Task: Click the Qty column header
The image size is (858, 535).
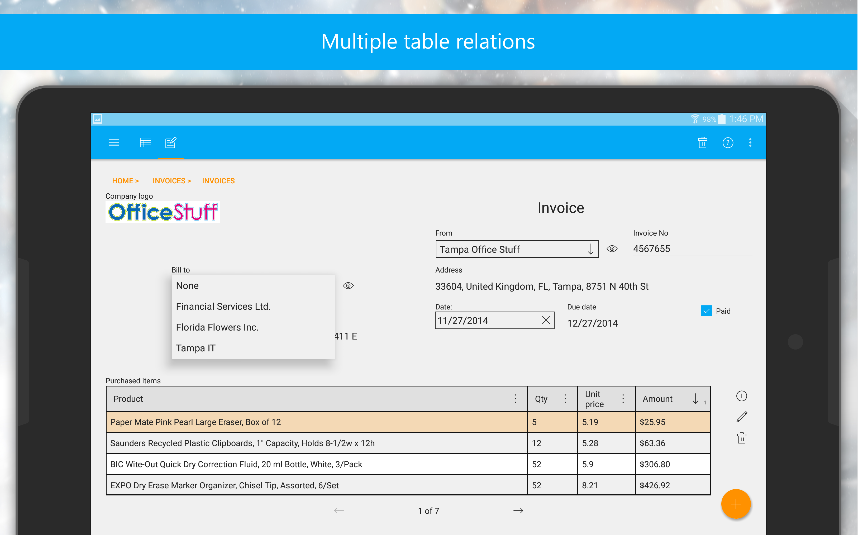Action: (x=552, y=399)
